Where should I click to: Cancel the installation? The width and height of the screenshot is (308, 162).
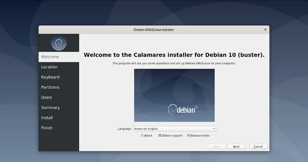[258, 146]
